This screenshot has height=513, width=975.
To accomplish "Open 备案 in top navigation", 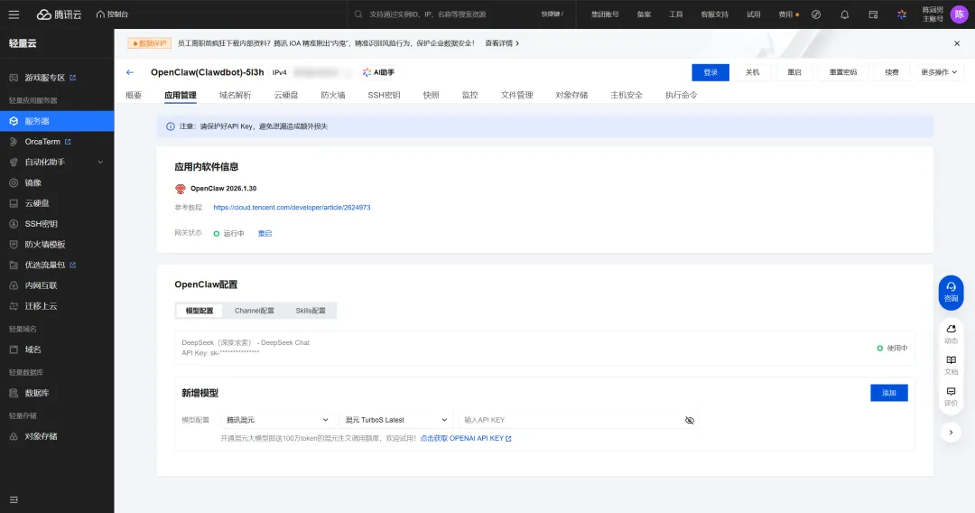I will (644, 14).
